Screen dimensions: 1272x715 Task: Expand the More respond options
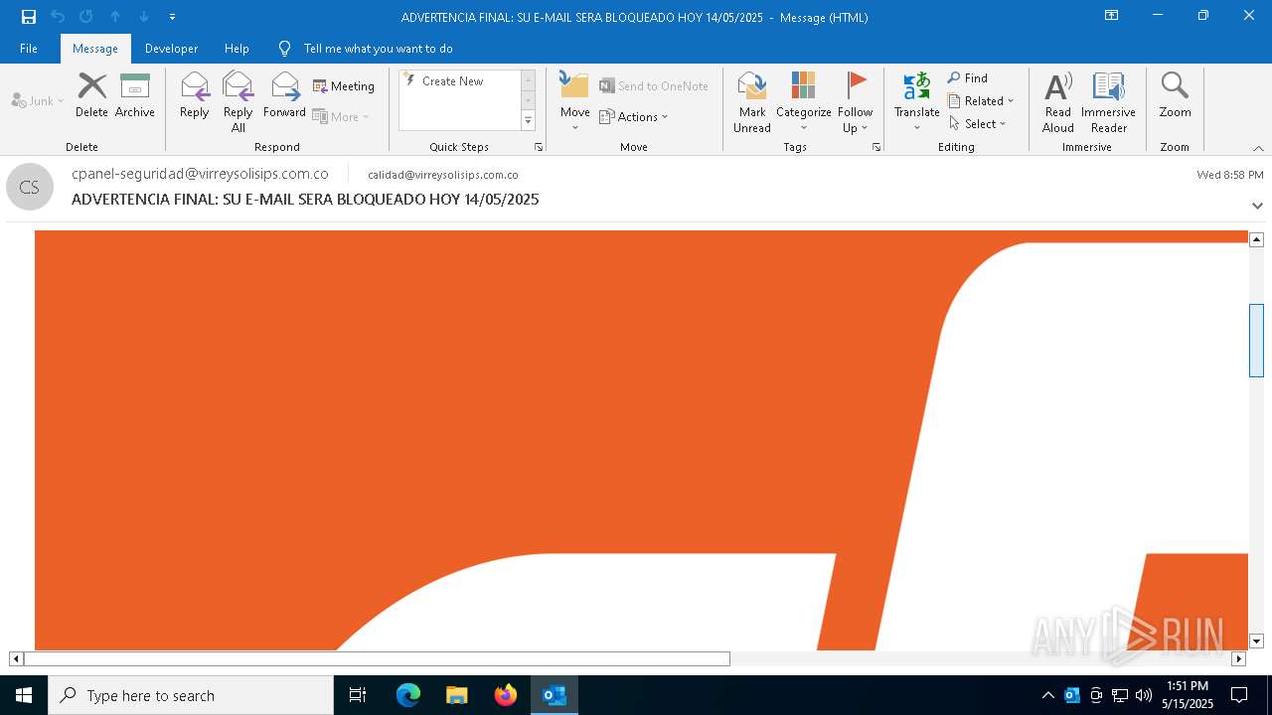[341, 116]
